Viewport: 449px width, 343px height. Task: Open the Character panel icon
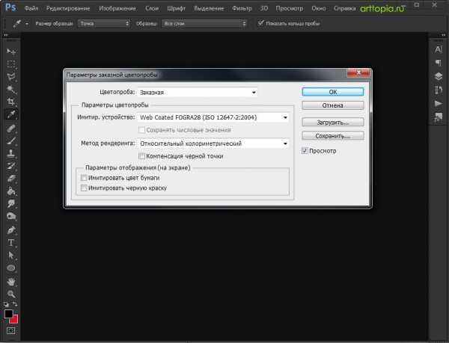point(438,49)
